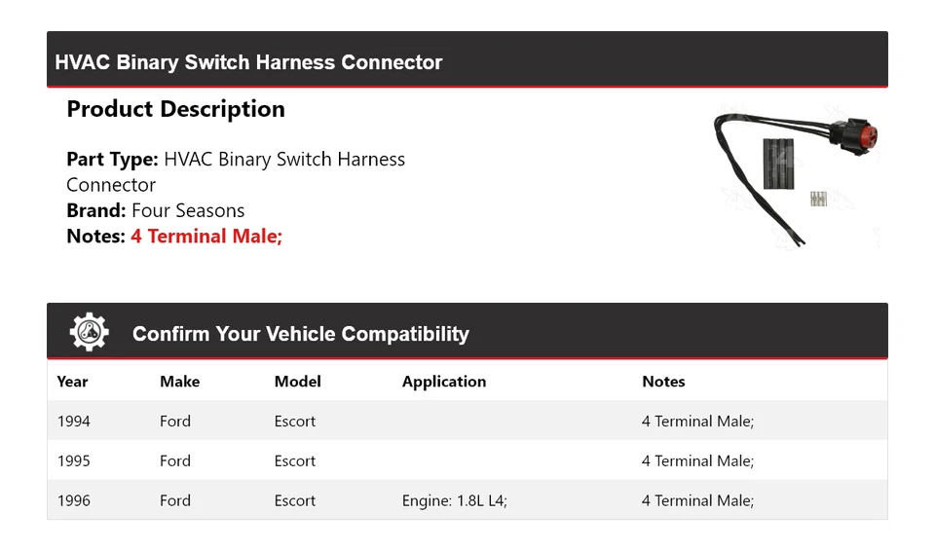Click the 1995 row's 4 Terminal Male note
Screen dimensions: 935x551
(697, 460)
